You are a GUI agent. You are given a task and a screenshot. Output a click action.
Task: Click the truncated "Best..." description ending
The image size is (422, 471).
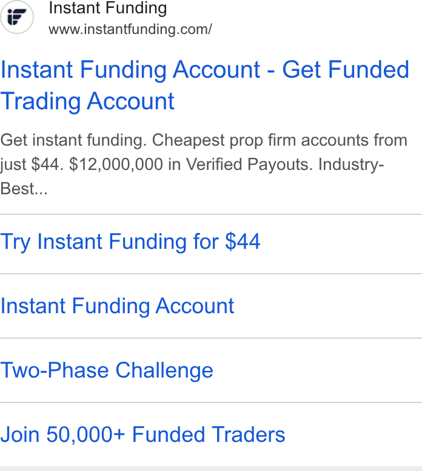pos(24,189)
